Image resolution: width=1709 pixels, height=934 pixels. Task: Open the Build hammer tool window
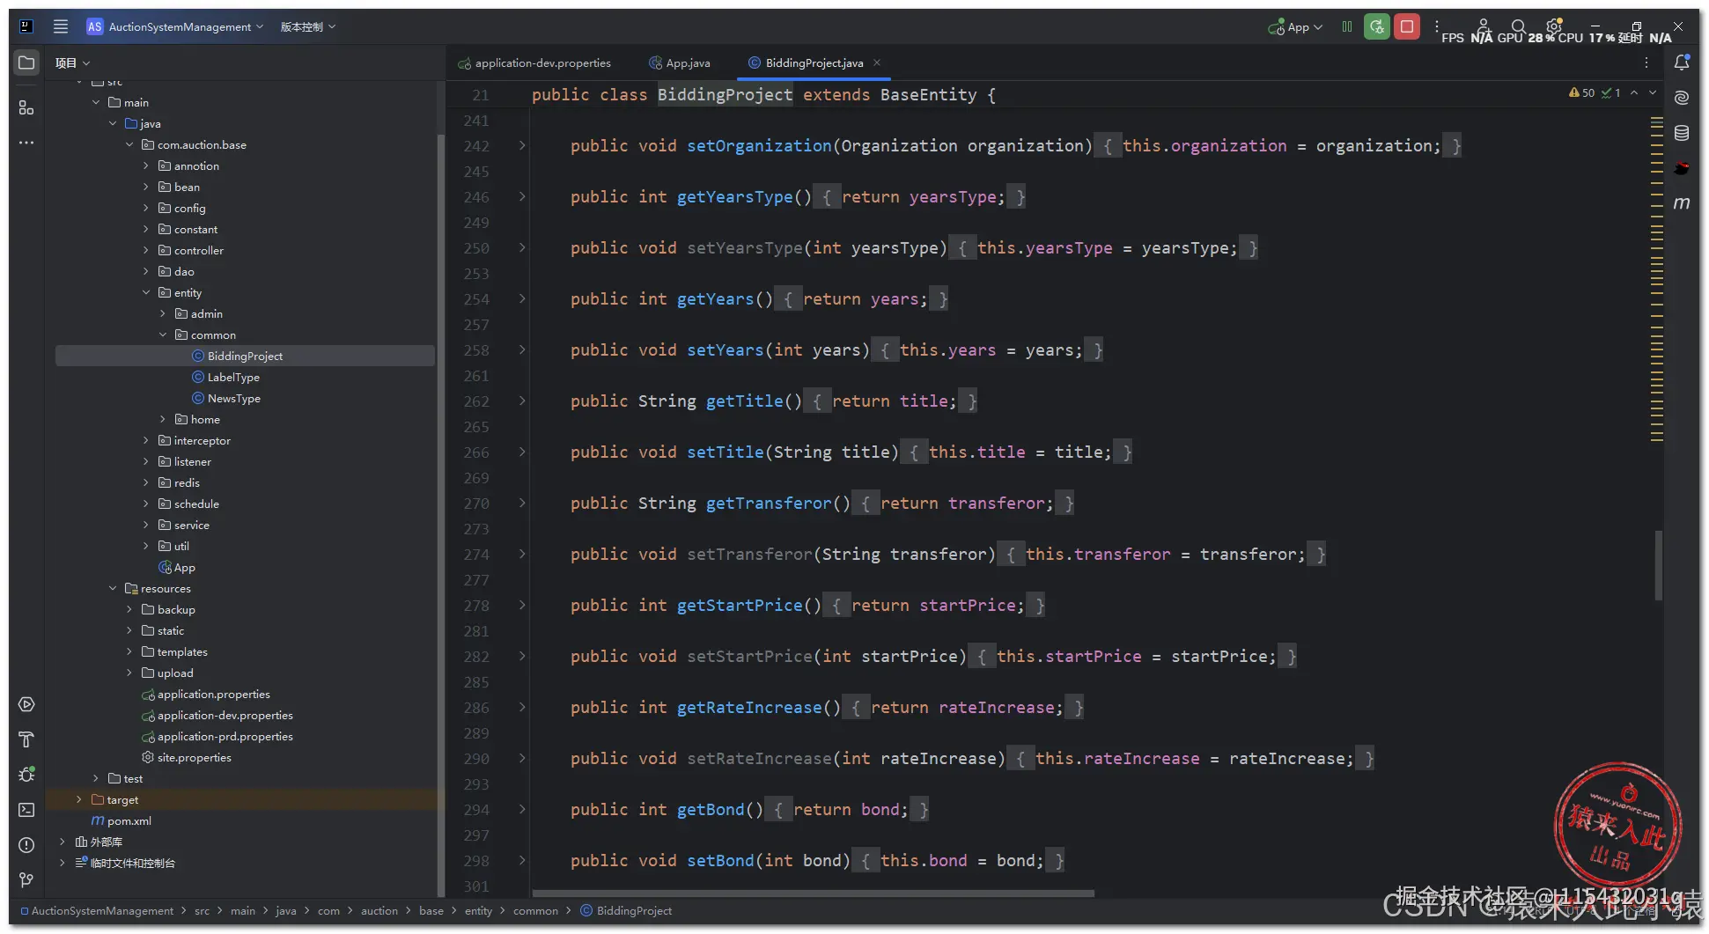pyautogui.click(x=26, y=739)
